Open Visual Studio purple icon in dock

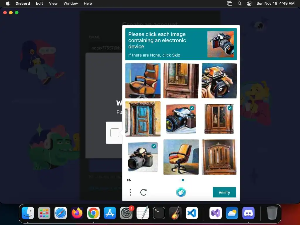[x=216, y=213]
